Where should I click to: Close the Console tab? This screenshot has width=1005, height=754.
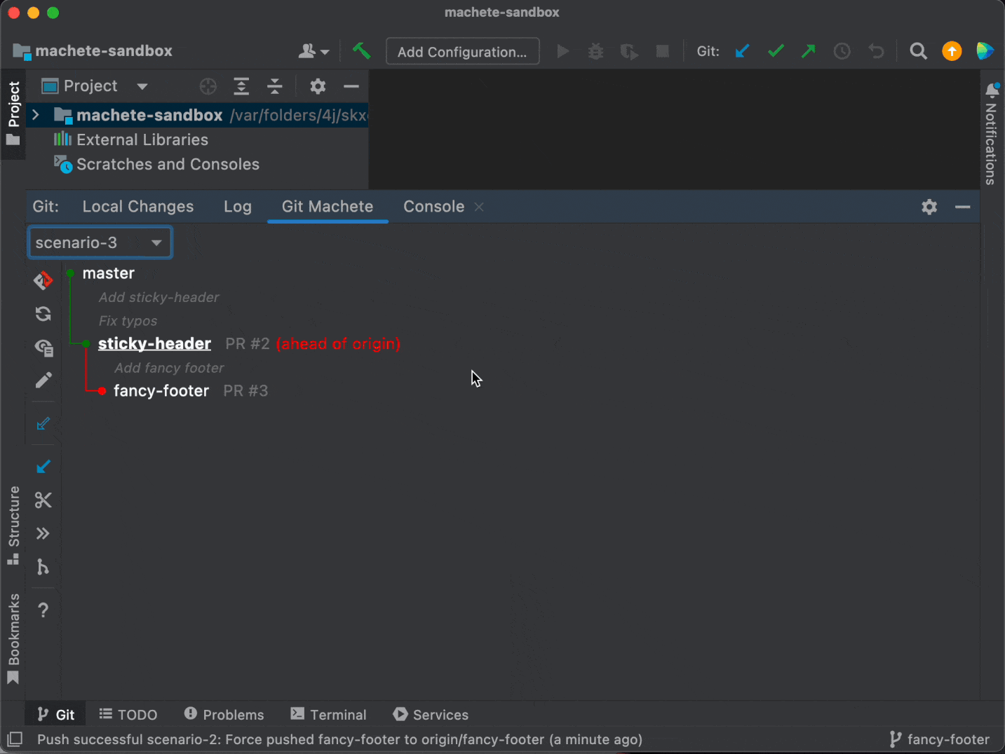pos(479,207)
